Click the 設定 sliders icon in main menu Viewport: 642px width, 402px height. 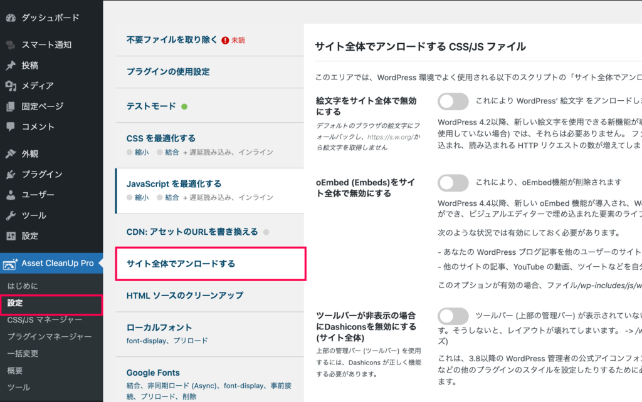[x=11, y=236]
